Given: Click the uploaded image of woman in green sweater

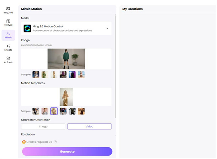Looking at the screenshot, I should point(66,59).
